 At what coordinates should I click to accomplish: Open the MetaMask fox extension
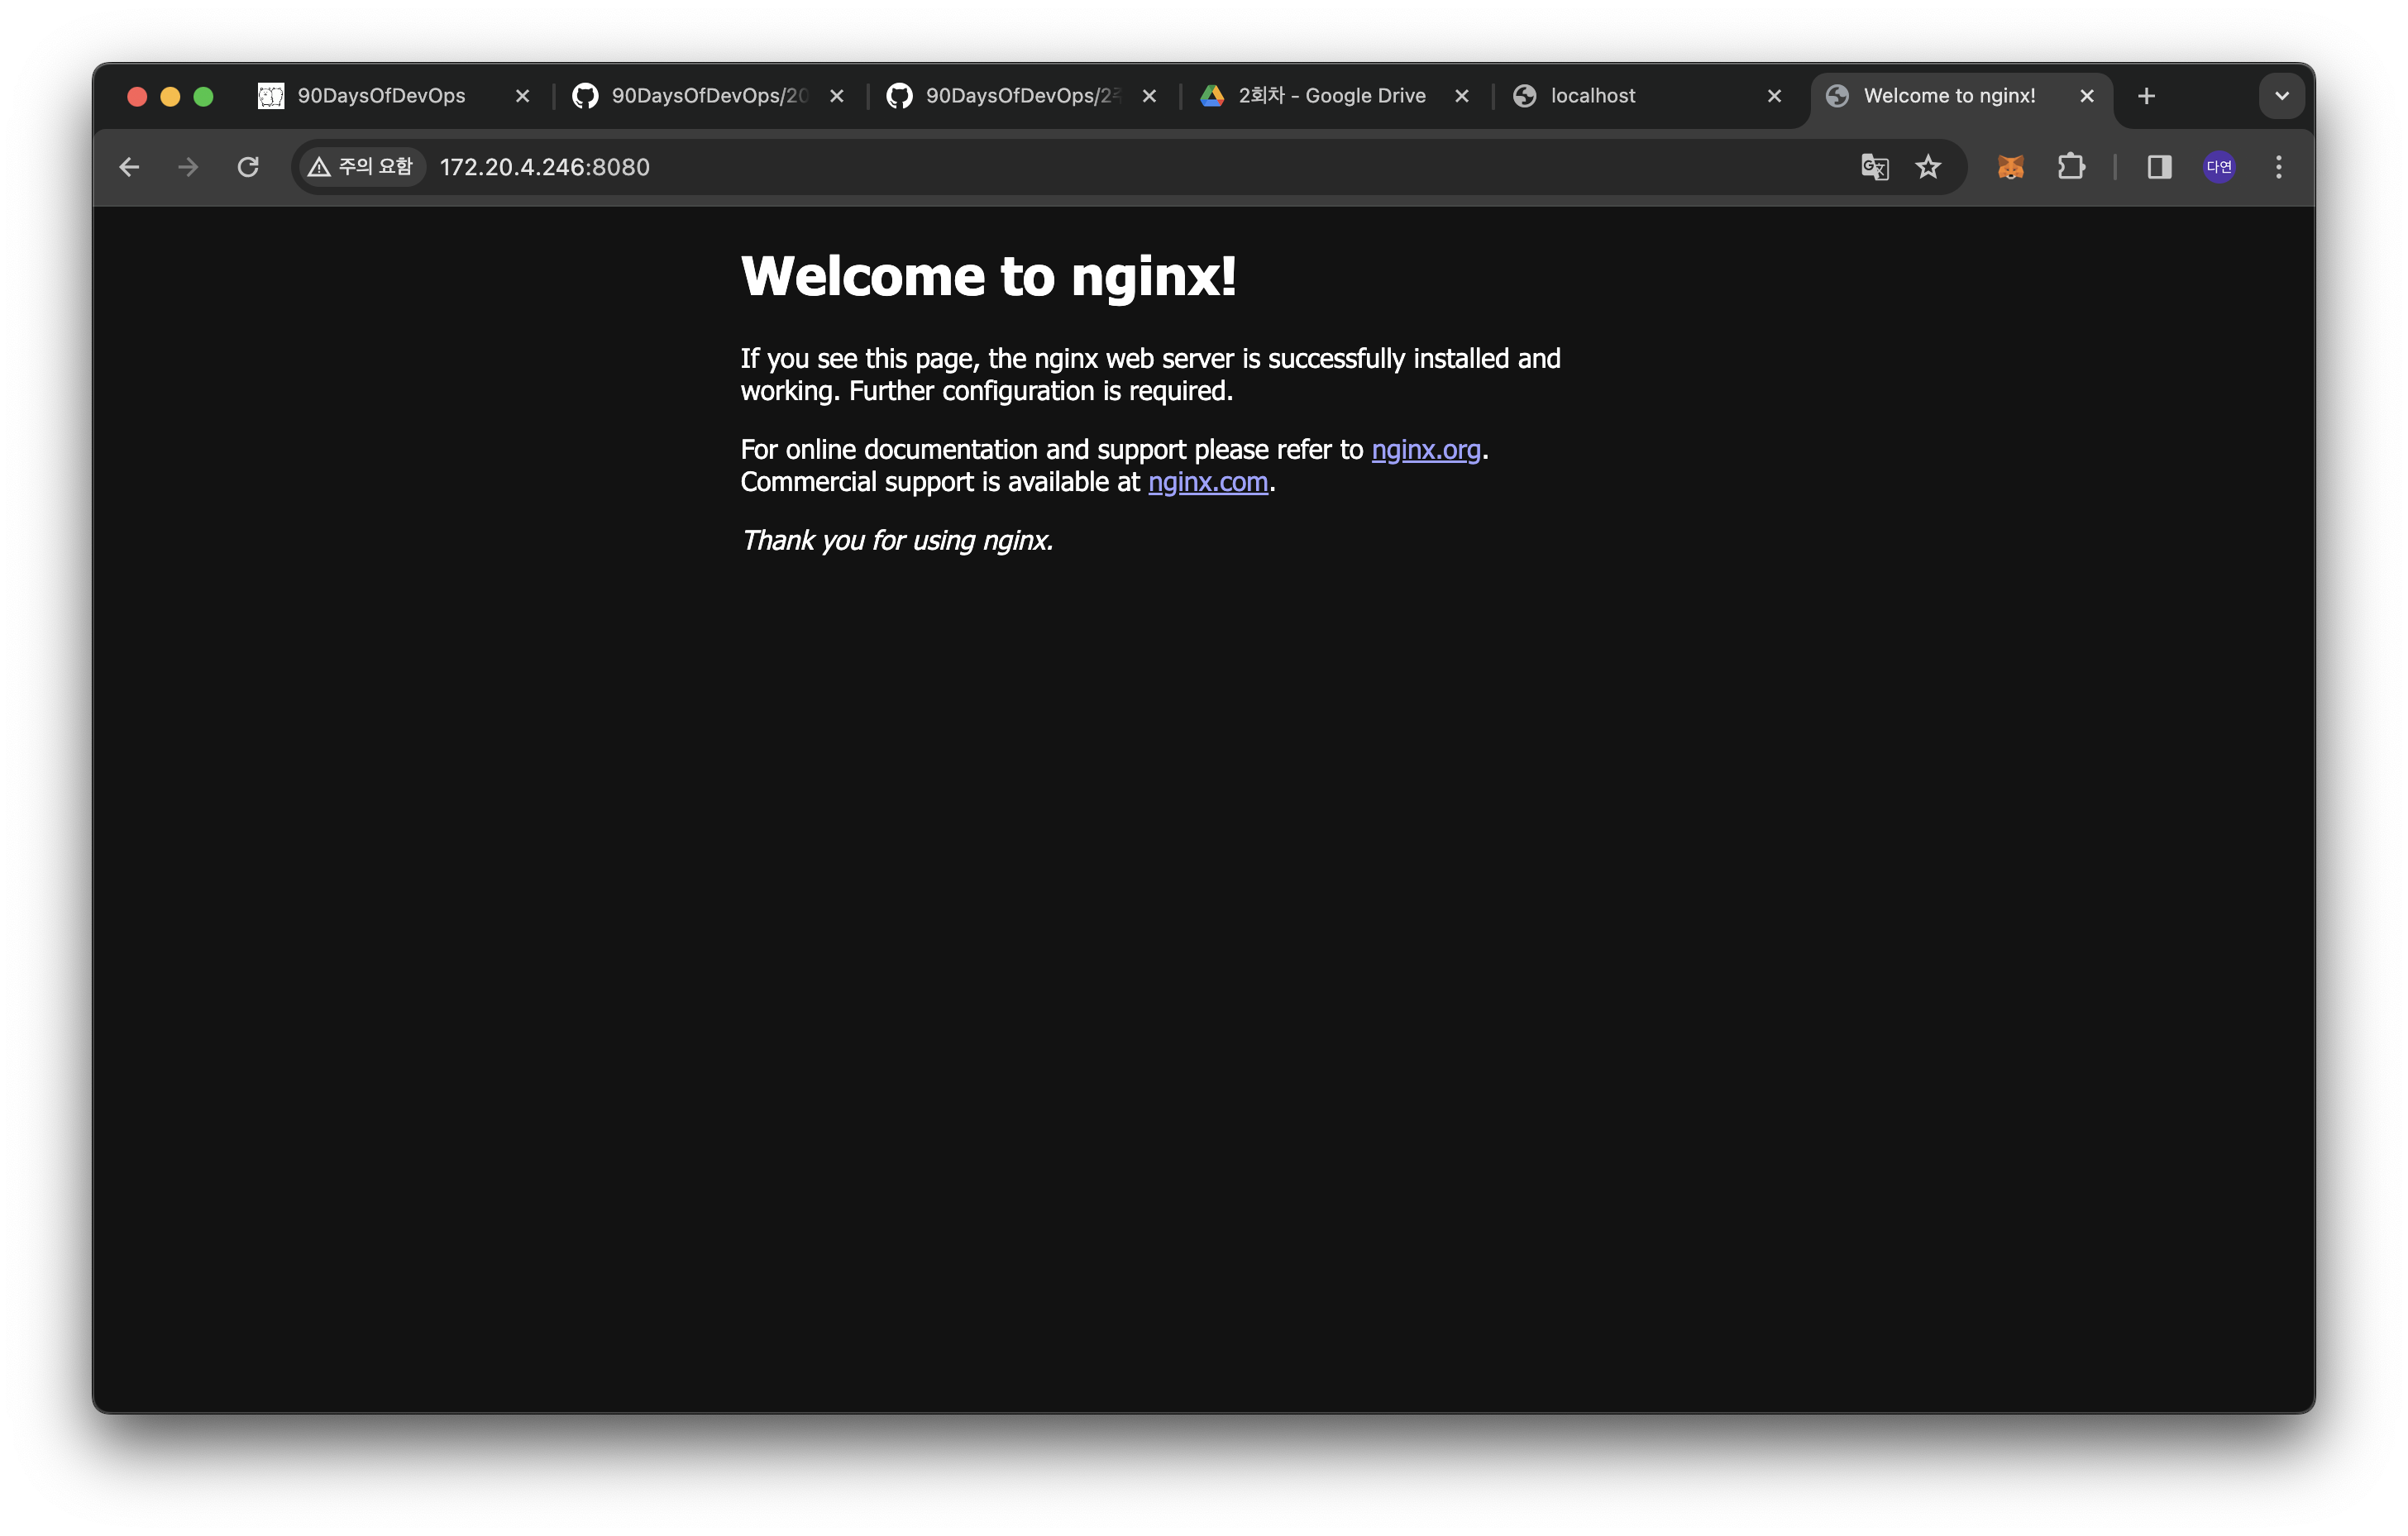pyautogui.click(x=2011, y=167)
